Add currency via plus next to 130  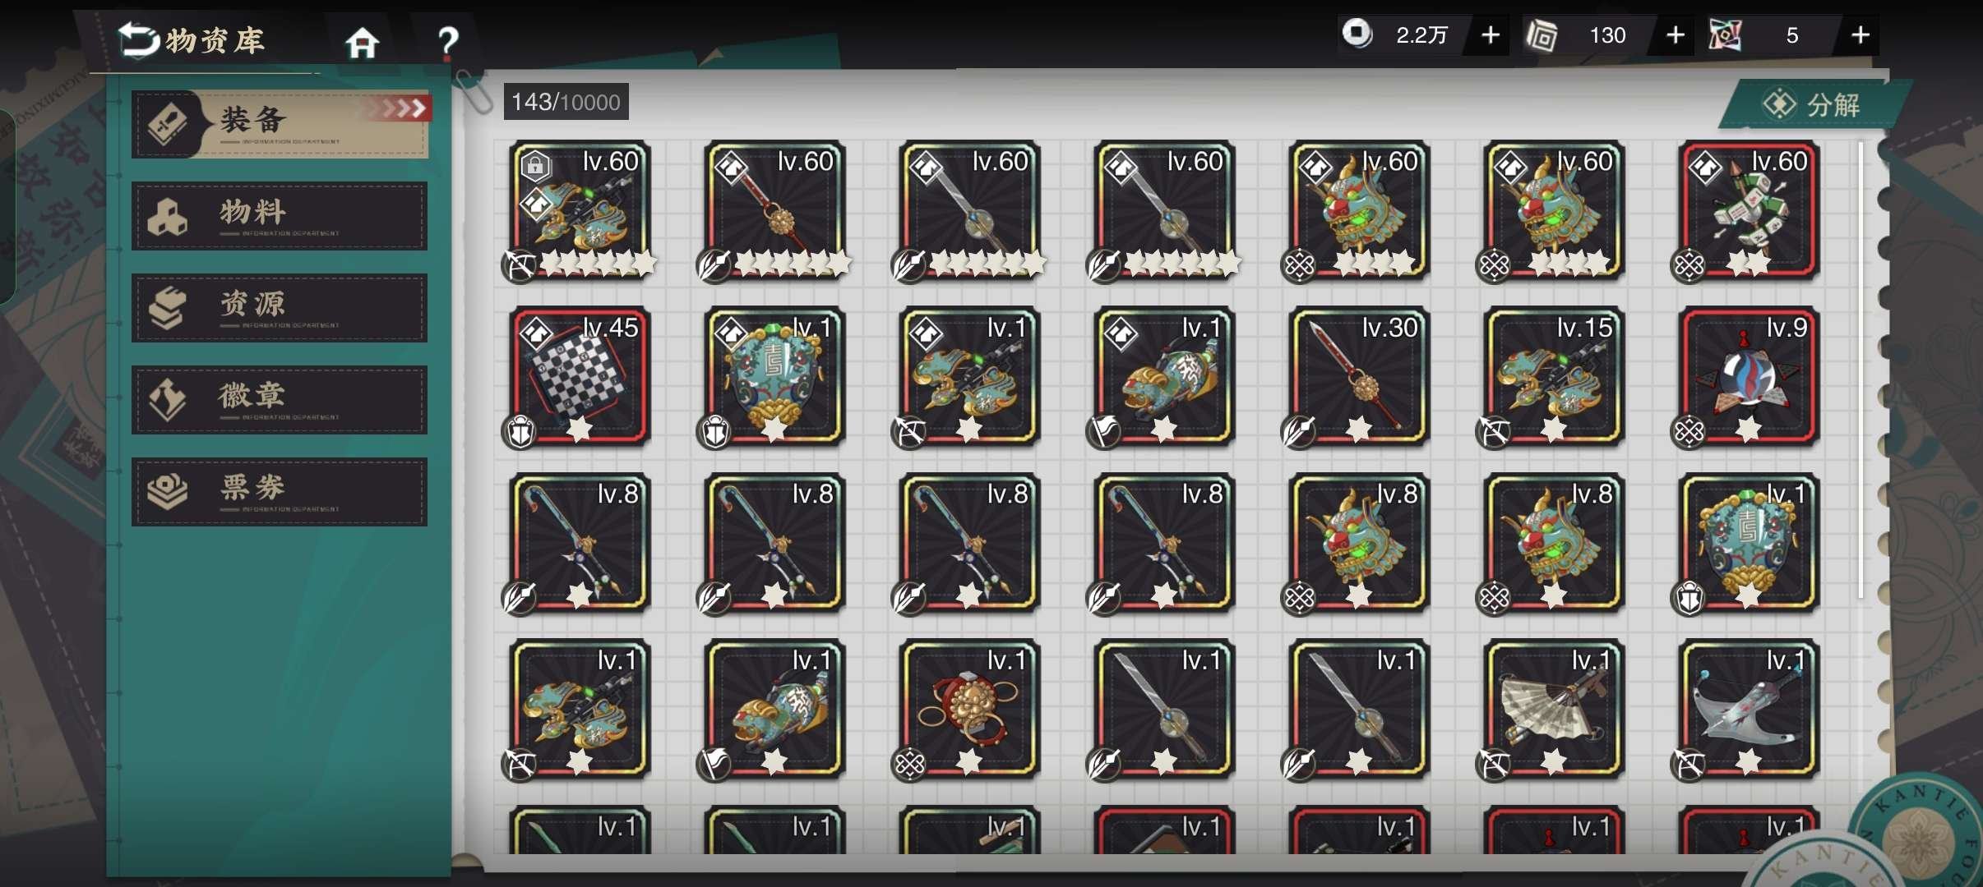[1675, 35]
